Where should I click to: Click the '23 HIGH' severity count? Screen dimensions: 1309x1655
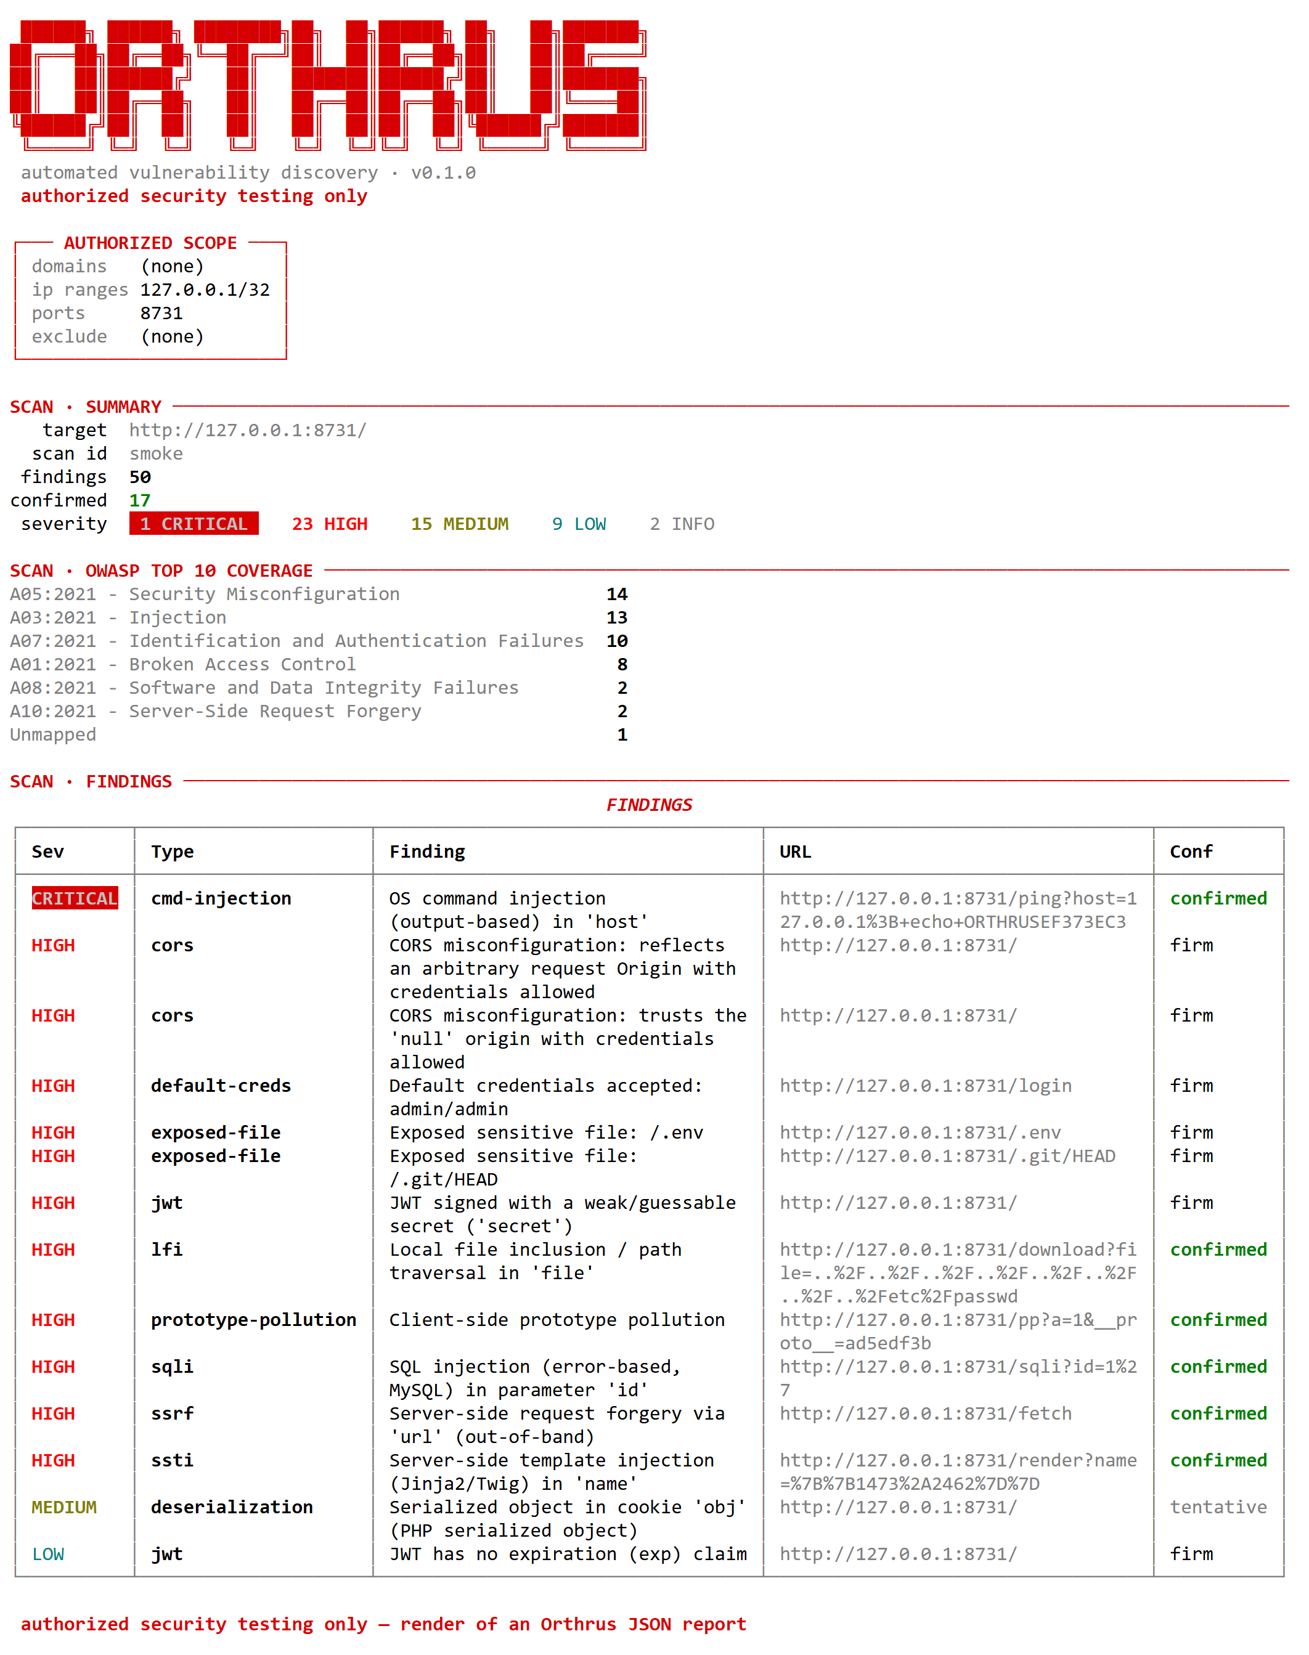(x=330, y=523)
